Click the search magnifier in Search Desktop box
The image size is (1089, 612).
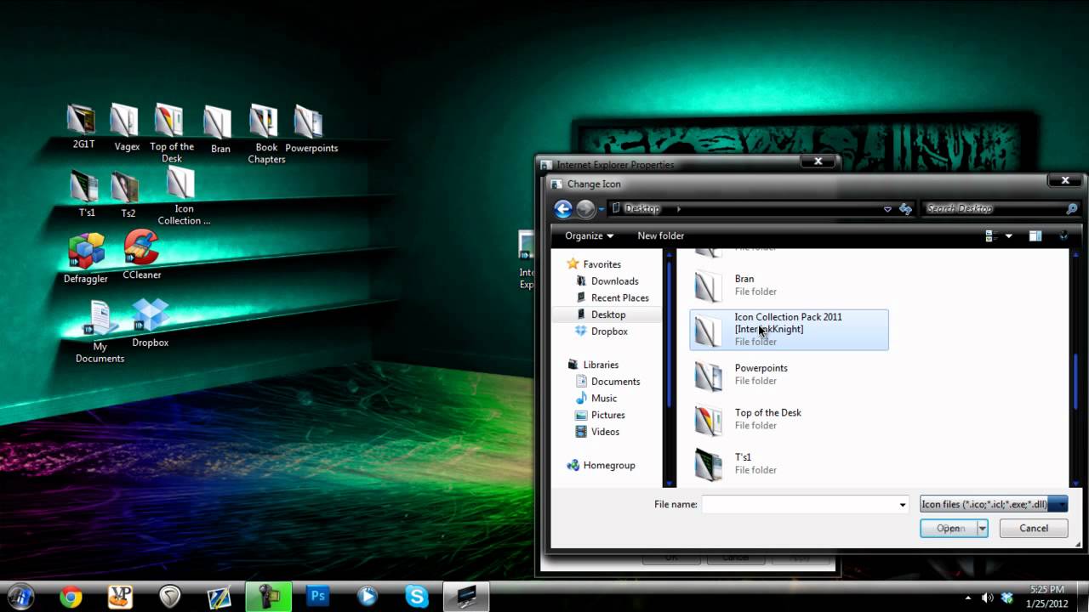pyautogui.click(x=1072, y=208)
